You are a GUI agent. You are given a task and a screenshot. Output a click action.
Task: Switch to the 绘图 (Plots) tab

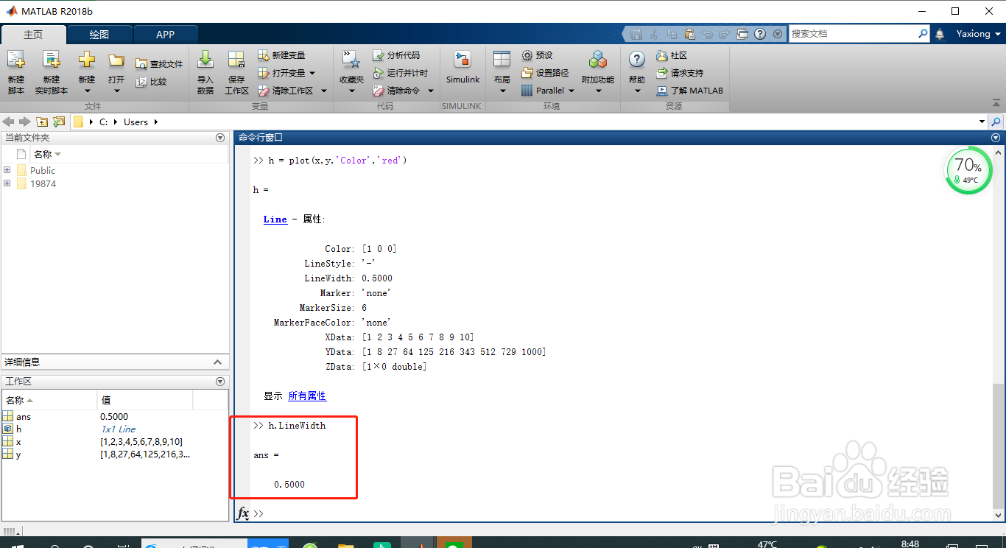[99, 35]
